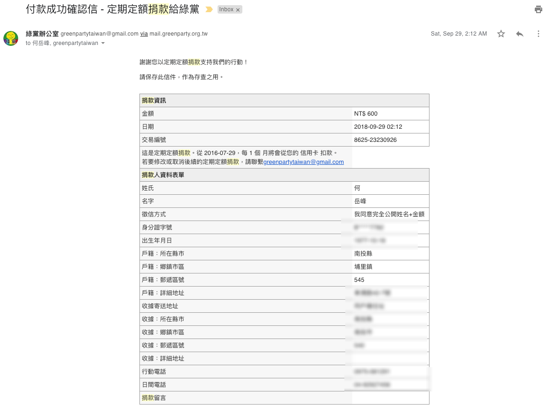
Task: Select the 我同意完全公開姓名+金額 value
Action: coord(389,214)
